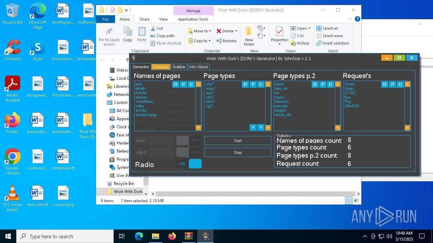Select 'articleDisplay' in Names of pages
433x243 pixels.
click(x=146, y=115)
